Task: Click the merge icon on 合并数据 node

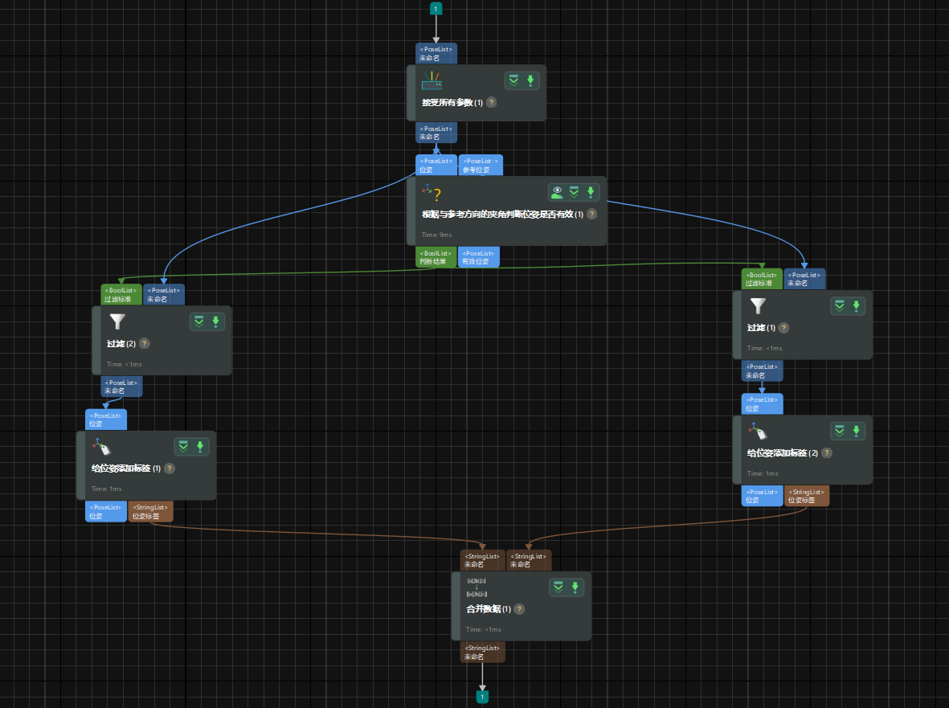Action: tap(477, 587)
